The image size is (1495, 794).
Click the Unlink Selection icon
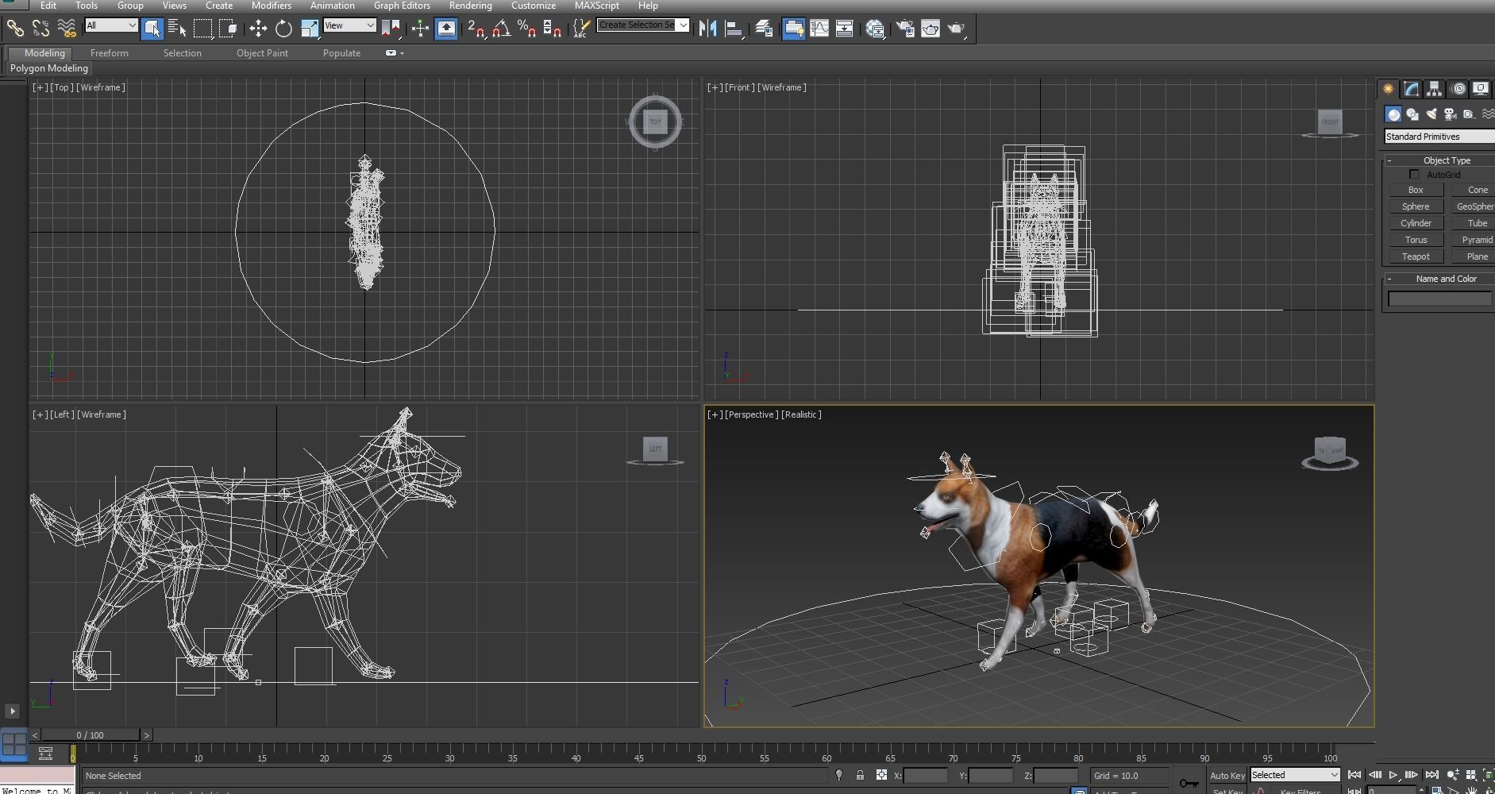(x=41, y=29)
